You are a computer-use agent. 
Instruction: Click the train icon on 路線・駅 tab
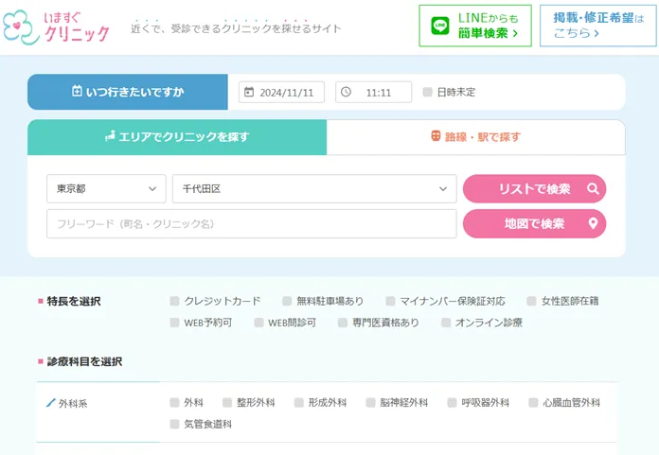(x=436, y=137)
